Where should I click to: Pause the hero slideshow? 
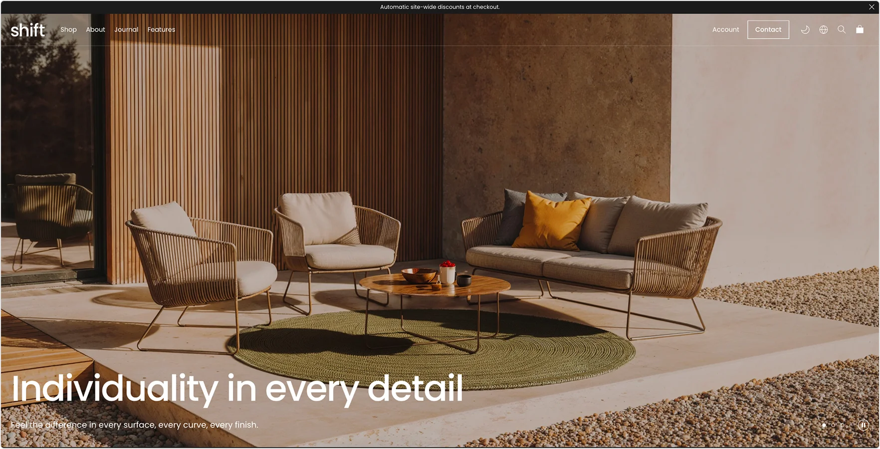(863, 425)
